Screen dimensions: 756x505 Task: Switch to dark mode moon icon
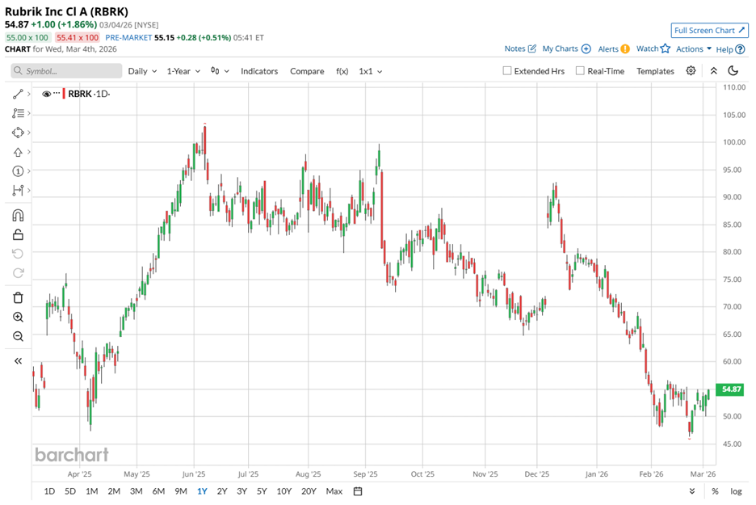pos(733,71)
